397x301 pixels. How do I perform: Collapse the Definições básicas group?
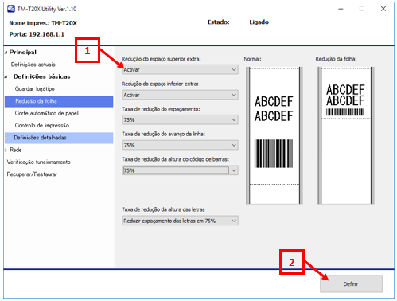click(6, 77)
